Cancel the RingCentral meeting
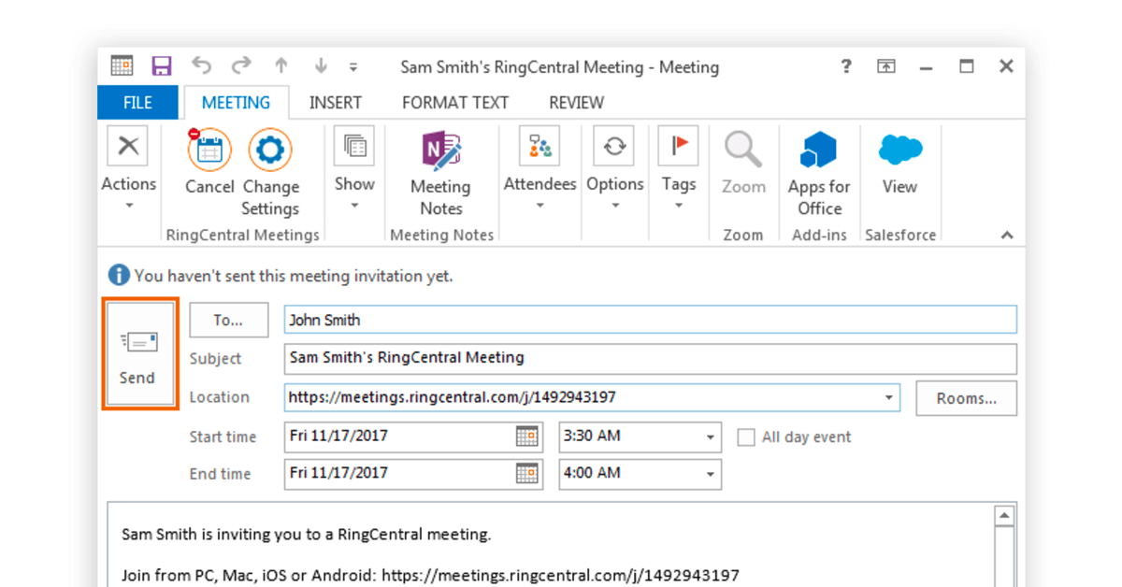 (209, 162)
